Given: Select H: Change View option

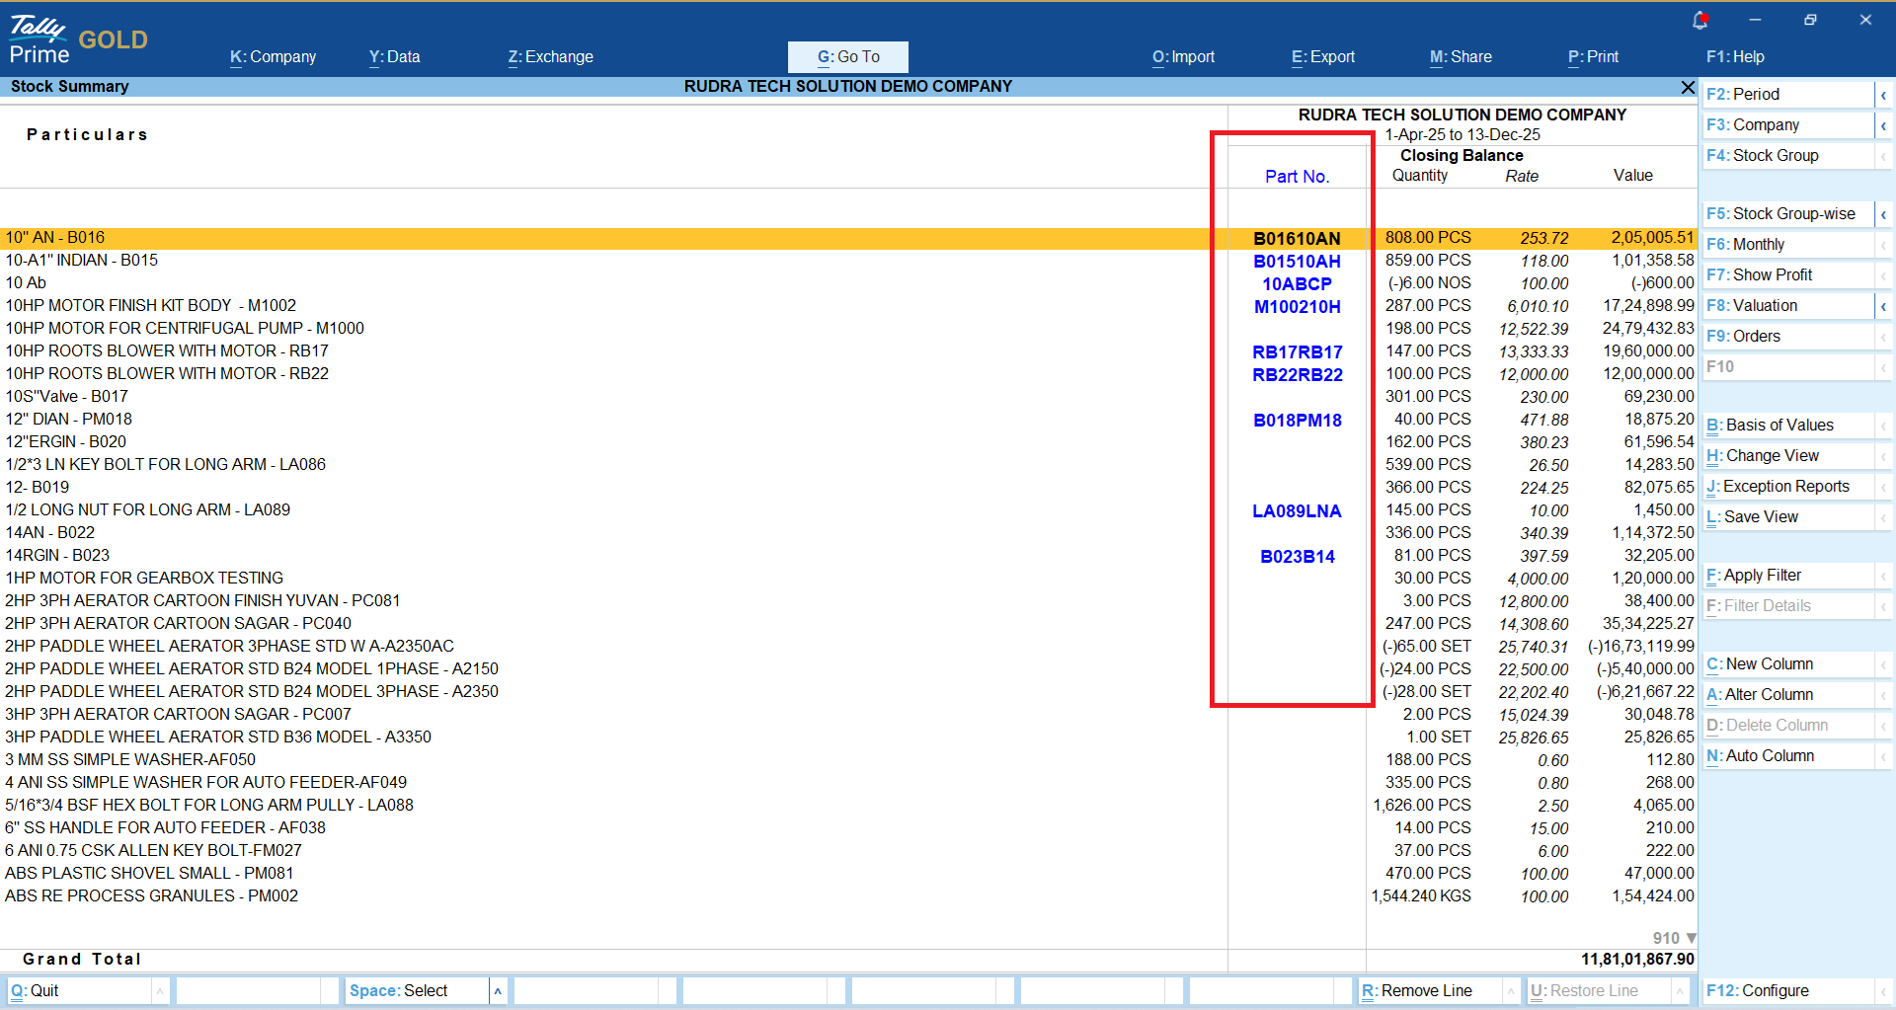Looking at the screenshot, I should (x=1787, y=456).
